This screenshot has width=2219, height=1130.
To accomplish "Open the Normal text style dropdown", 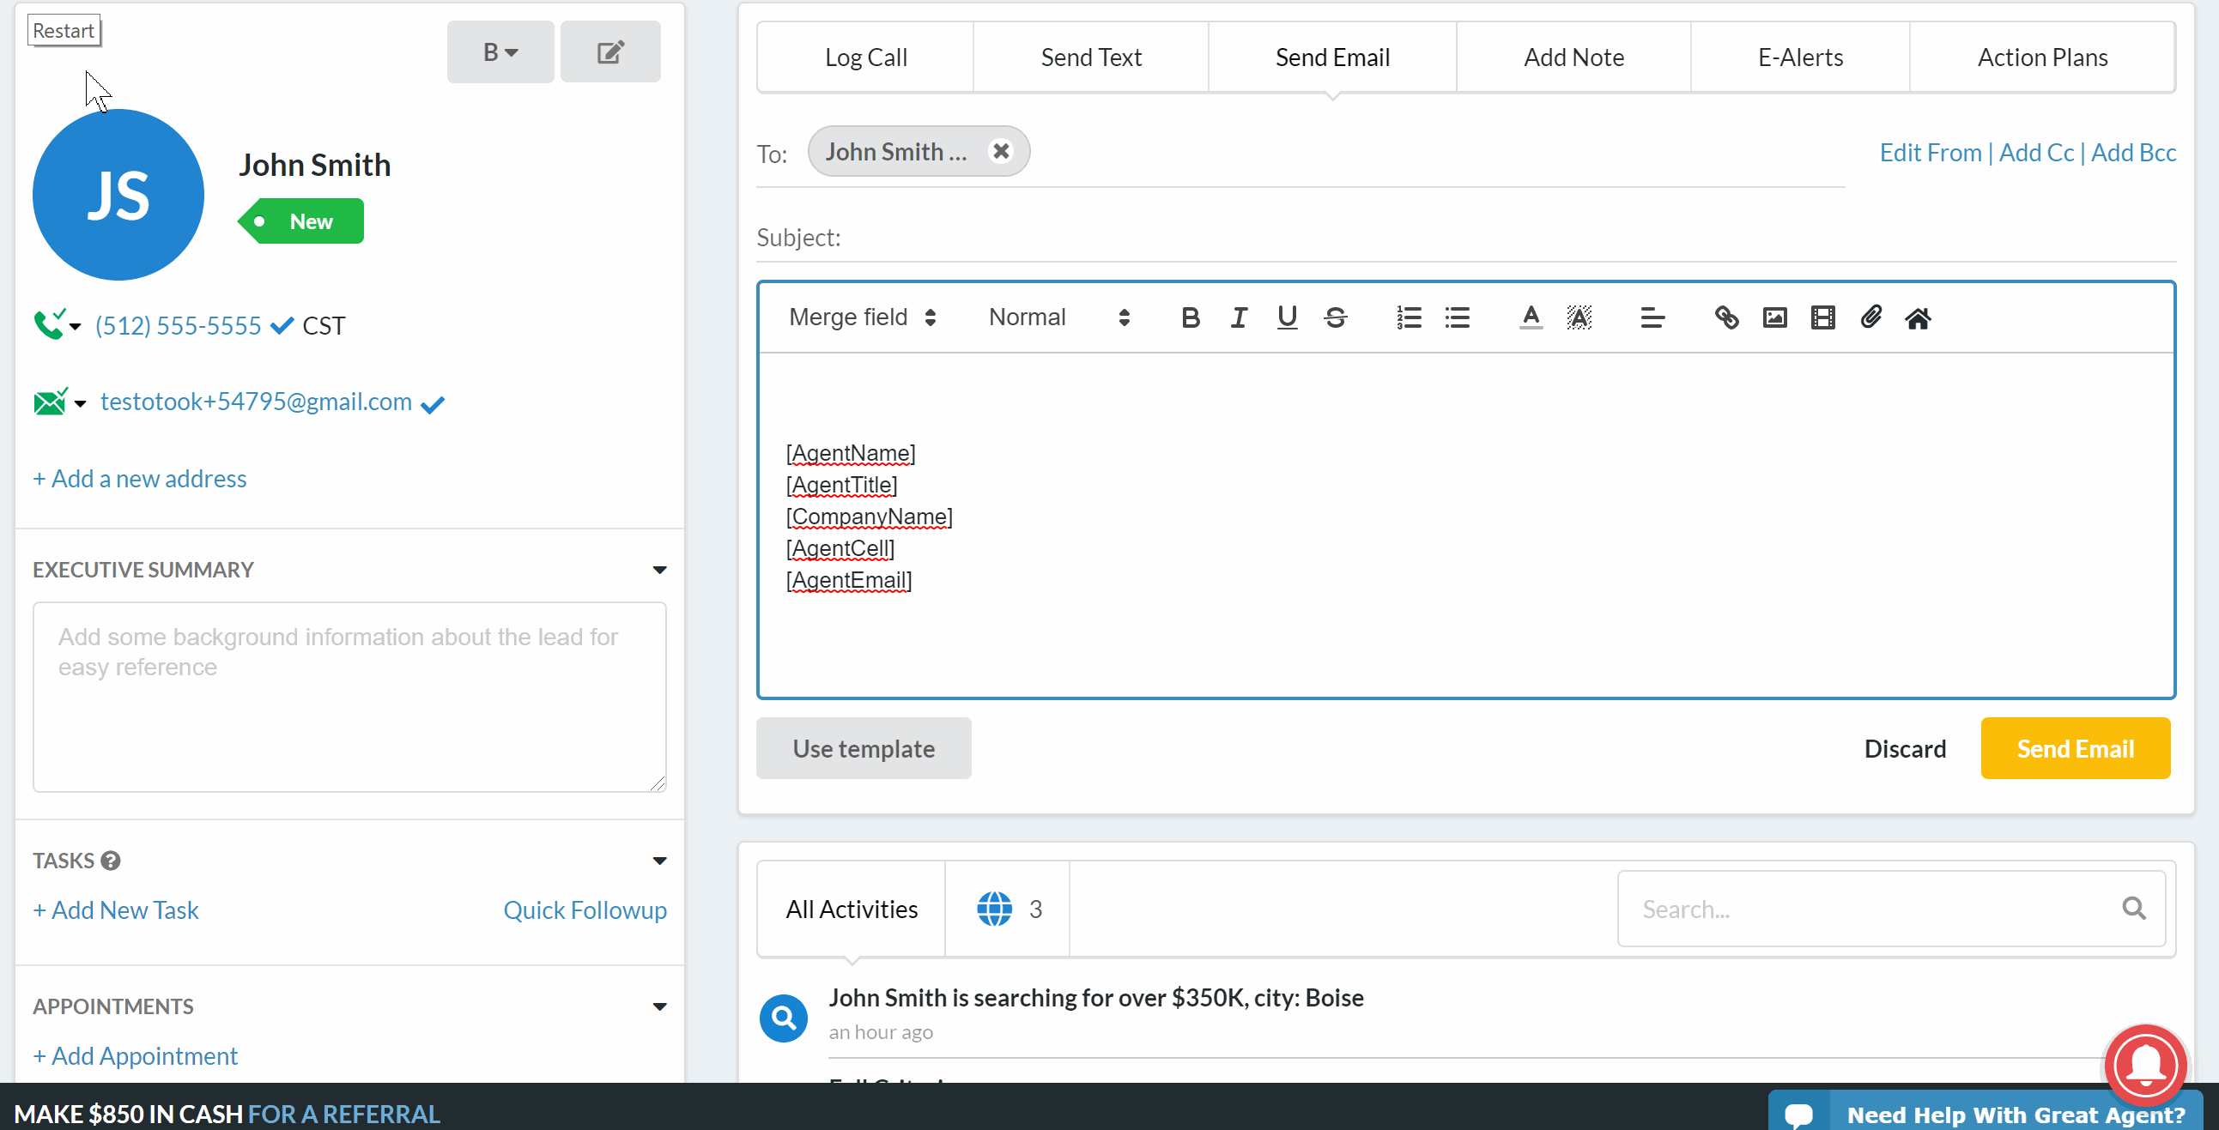I will (x=1058, y=317).
